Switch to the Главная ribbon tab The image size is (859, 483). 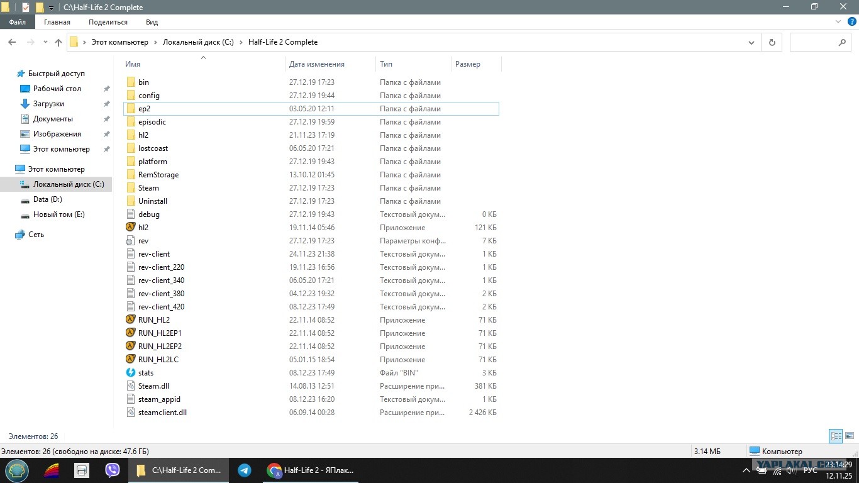(57, 22)
